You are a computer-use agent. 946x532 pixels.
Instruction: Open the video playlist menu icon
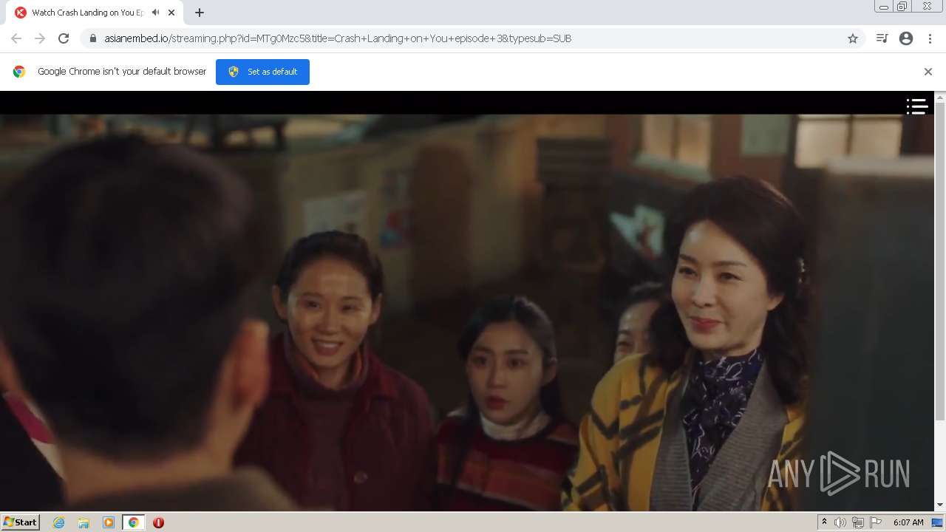click(917, 106)
